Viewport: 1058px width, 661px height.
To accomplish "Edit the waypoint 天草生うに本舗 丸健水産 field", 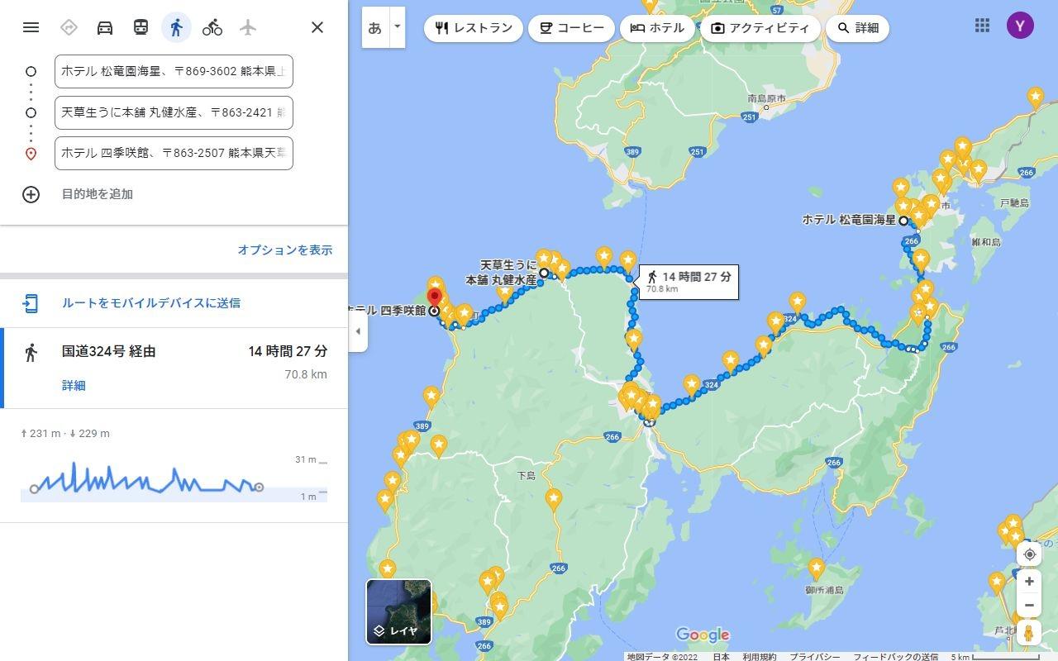I will (174, 112).
